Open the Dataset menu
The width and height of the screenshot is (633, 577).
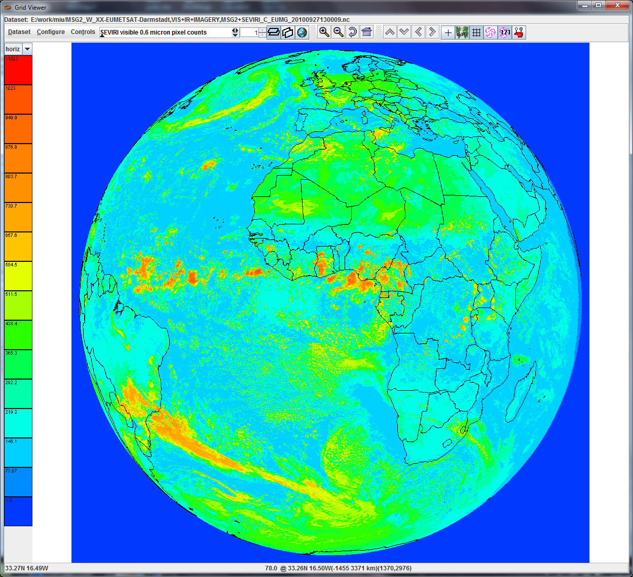pyautogui.click(x=19, y=32)
